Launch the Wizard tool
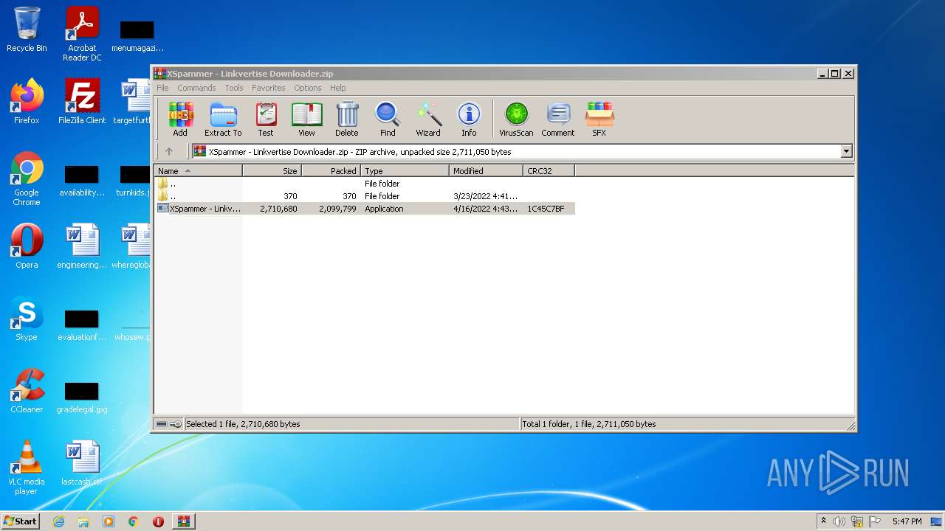This screenshot has height=531, width=945. [x=428, y=119]
